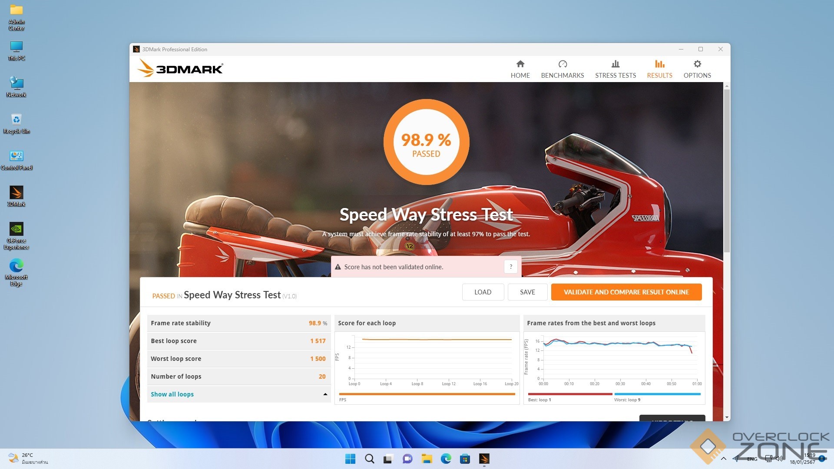
Task: Click the question mark help button
Action: tap(511, 267)
